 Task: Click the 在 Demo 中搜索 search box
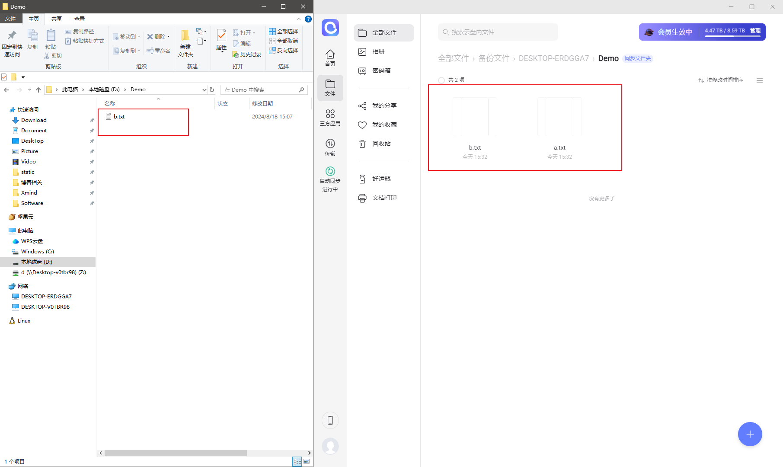coord(264,90)
